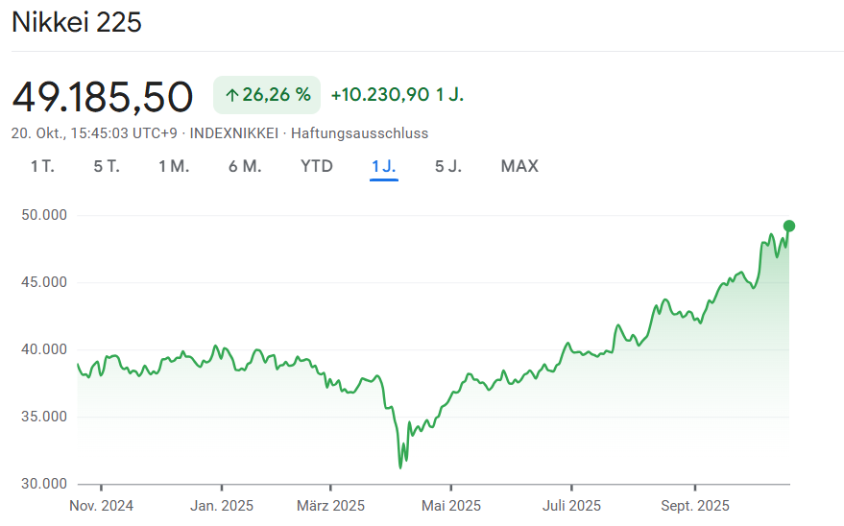Show the 1M. chart view
This screenshot has width=844, height=526.
pos(174,166)
